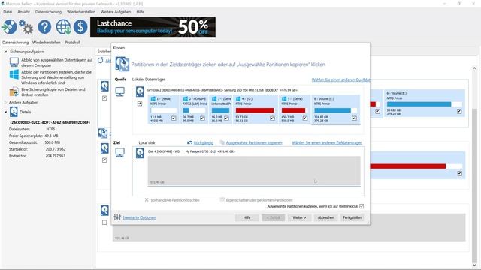
Task: Open the Ansicht menu
Action: [23, 12]
